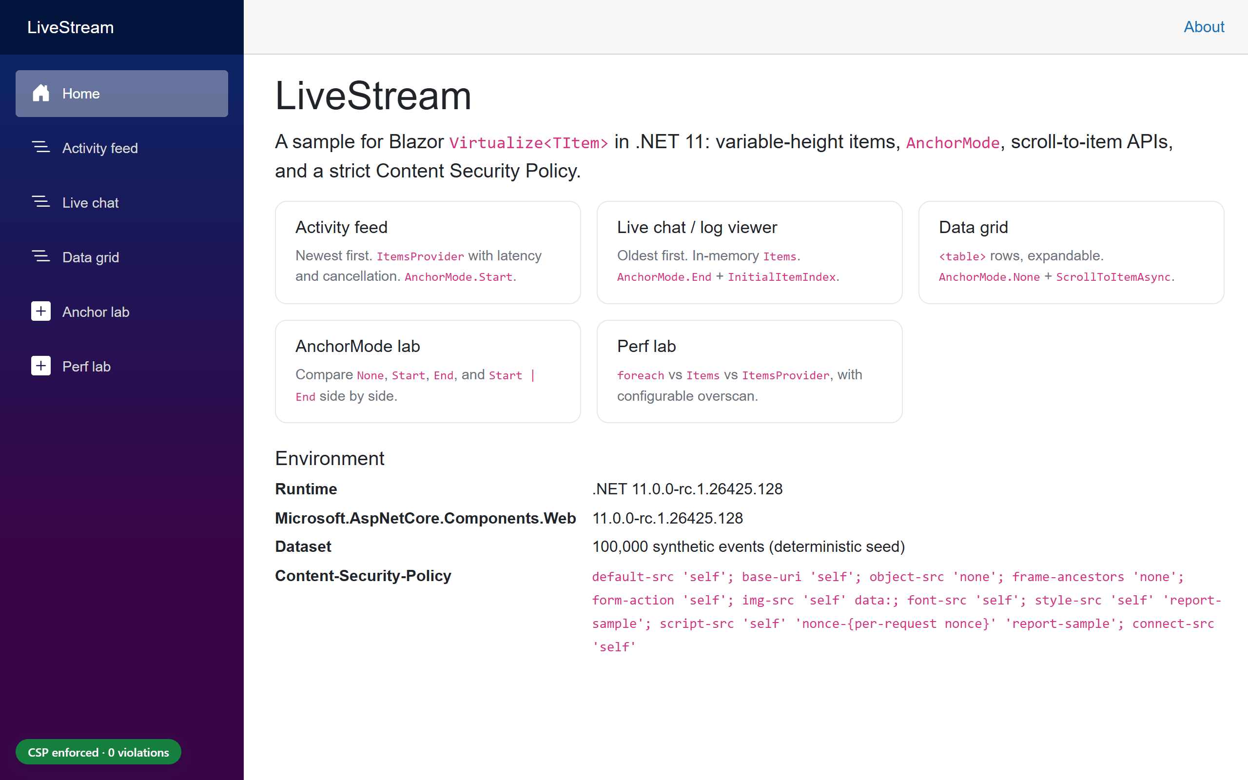Select the Data grid sidebar item
This screenshot has width=1248, height=780.
point(122,257)
